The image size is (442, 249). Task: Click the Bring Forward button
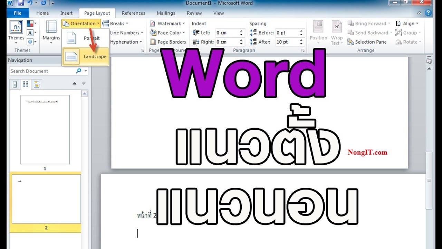pos(369,24)
